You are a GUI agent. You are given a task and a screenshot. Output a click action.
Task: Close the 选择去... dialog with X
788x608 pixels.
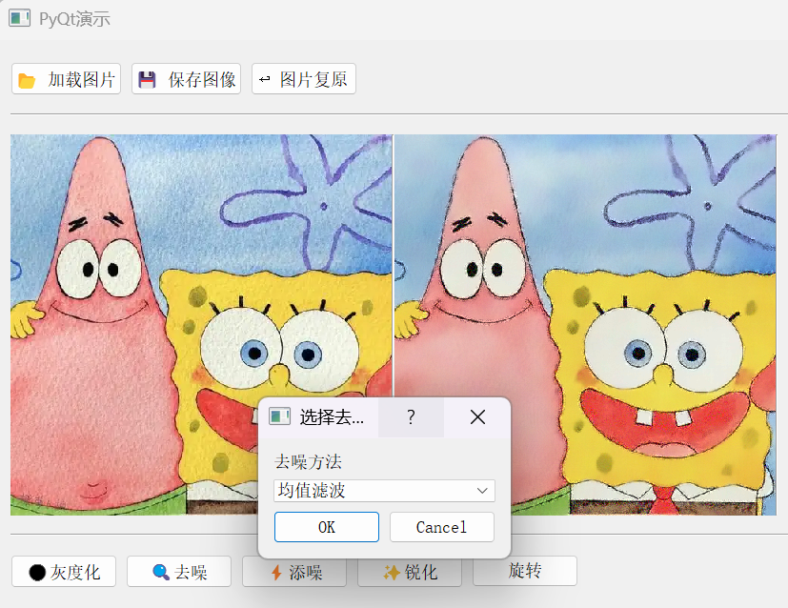(477, 417)
